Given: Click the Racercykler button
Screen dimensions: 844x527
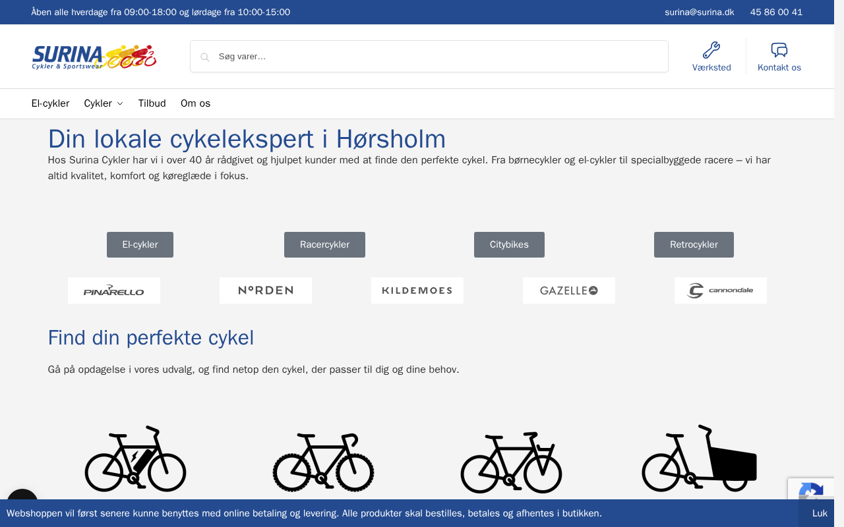Looking at the screenshot, I should pyautogui.click(x=324, y=244).
